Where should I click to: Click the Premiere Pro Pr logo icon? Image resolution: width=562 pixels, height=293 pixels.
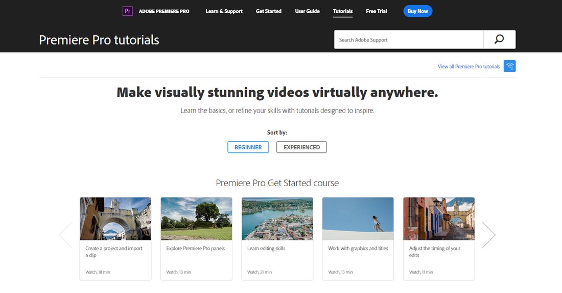(x=127, y=11)
